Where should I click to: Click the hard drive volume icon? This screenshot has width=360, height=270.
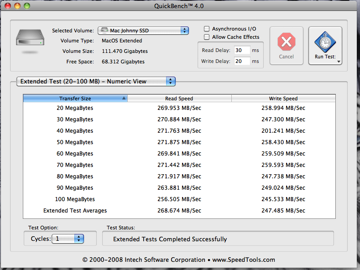[x=30, y=37]
